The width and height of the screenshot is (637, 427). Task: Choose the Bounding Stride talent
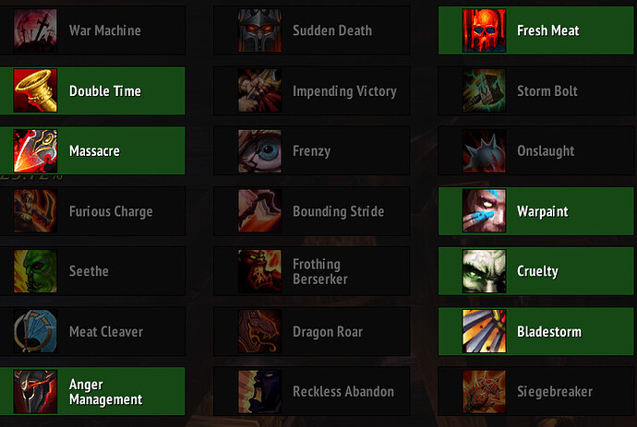pyautogui.click(x=312, y=211)
